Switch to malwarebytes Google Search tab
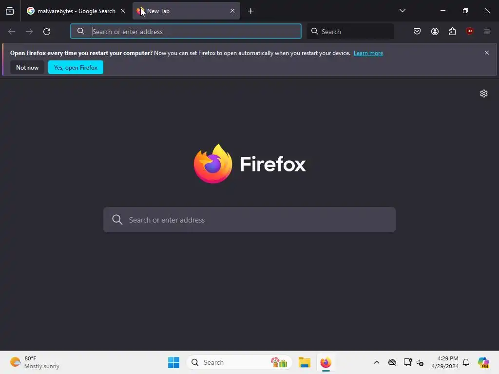Viewport: 499px width, 374px height. click(76, 11)
